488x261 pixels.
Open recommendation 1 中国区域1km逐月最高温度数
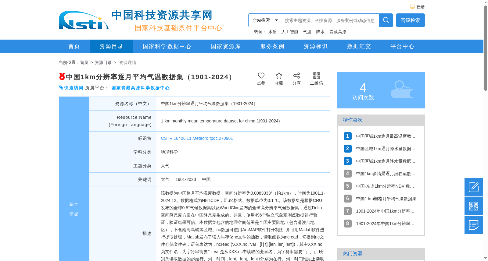click(x=386, y=136)
